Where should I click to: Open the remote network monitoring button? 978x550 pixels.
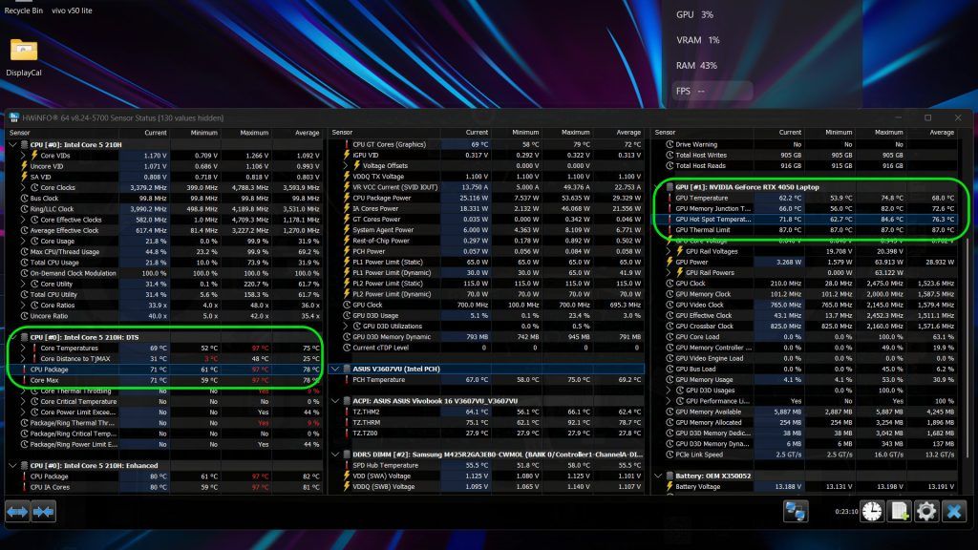point(796,512)
